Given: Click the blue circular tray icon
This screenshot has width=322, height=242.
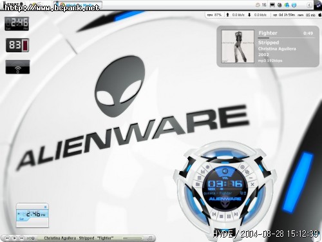Looking at the screenshot, I should point(294,5).
